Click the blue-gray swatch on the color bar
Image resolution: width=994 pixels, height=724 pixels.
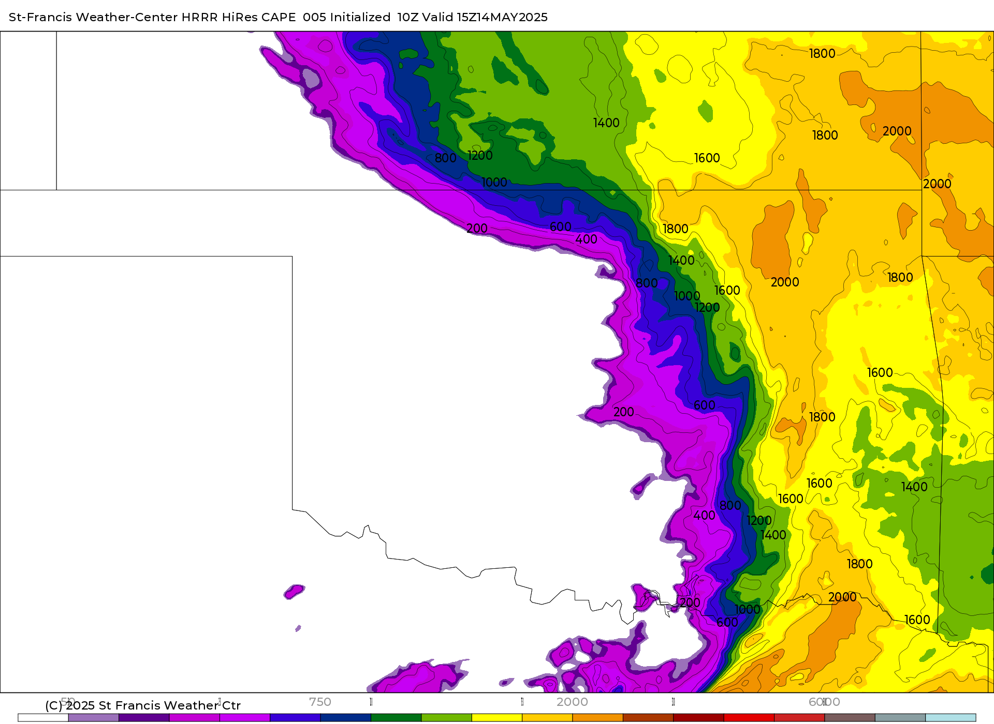click(x=900, y=718)
